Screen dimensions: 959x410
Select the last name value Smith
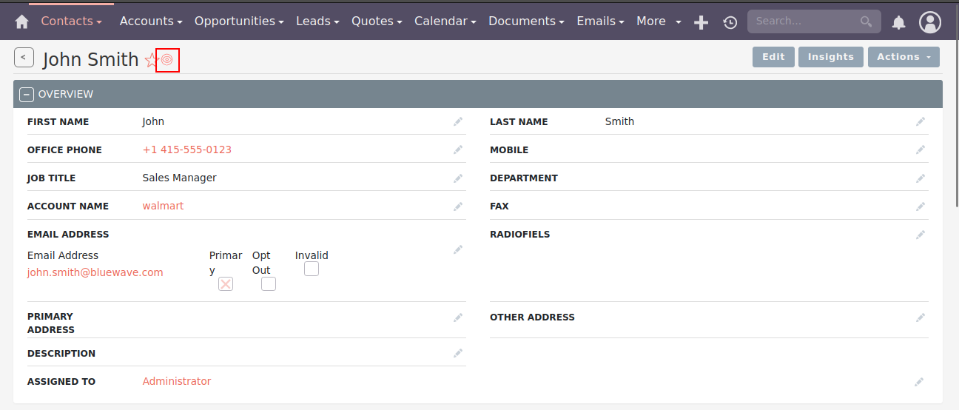click(x=619, y=121)
